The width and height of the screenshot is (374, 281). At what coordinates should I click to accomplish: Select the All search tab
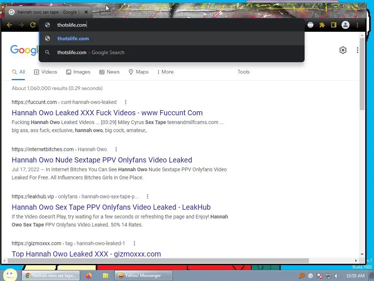[18, 72]
